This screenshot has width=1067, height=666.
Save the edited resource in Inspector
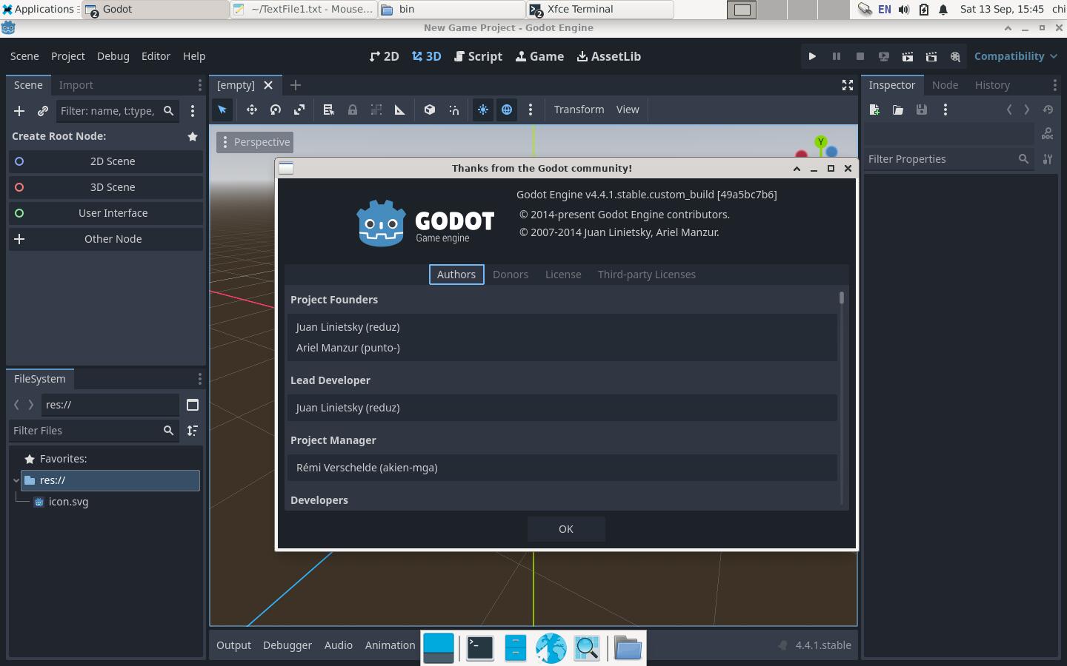click(922, 110)
